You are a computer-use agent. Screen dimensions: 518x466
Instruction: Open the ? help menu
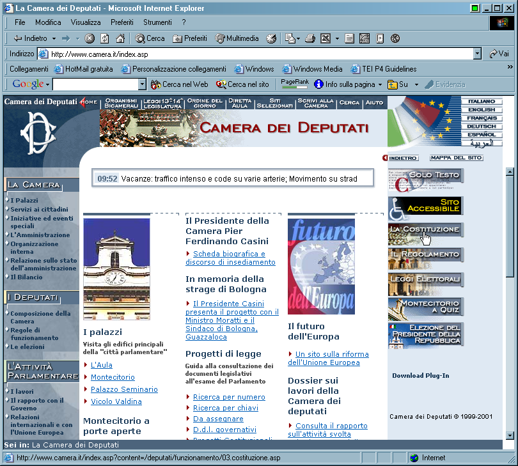point(184,22)
